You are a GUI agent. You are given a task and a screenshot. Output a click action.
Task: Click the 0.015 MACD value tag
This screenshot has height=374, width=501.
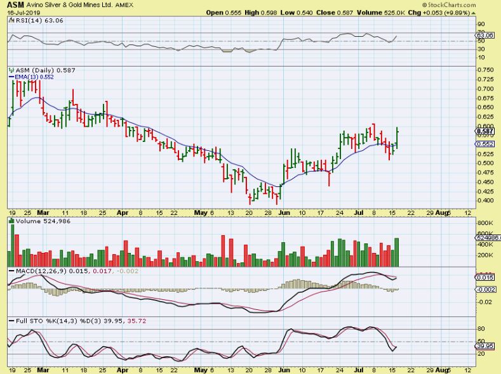pyautogui.click(x=484, y=278)
